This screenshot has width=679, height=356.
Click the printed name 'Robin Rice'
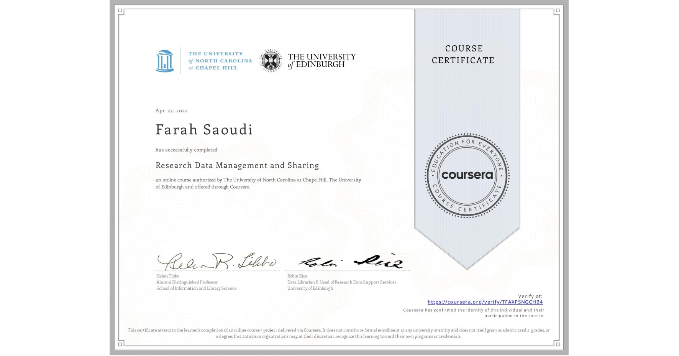tap(297, 276)
